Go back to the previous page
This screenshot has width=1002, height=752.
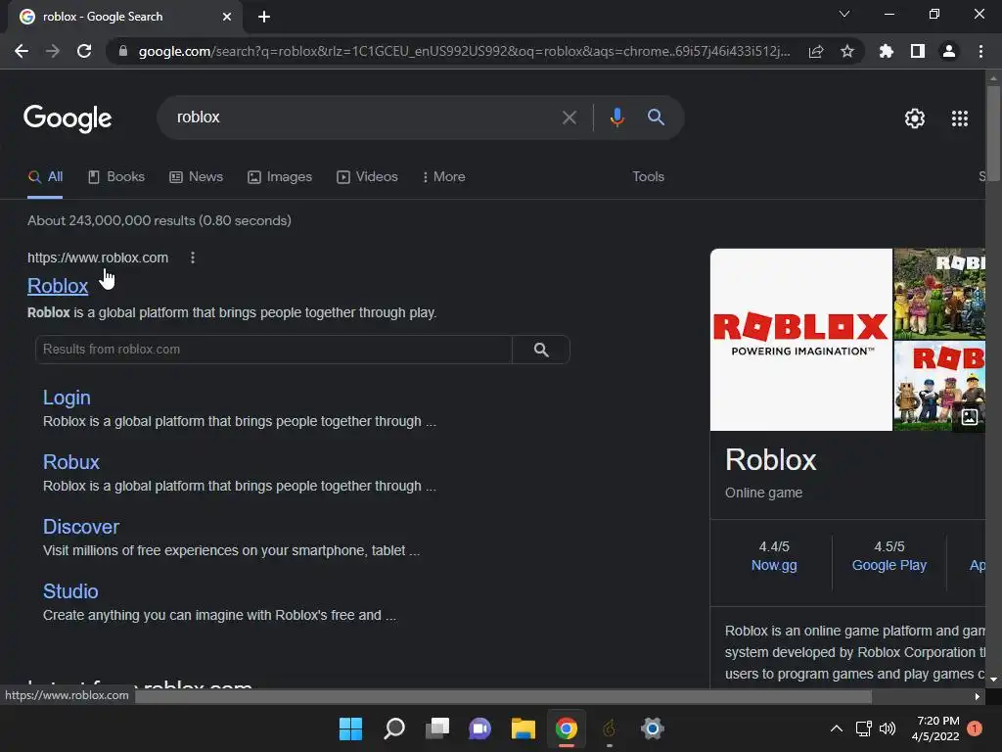click(22, 51)
